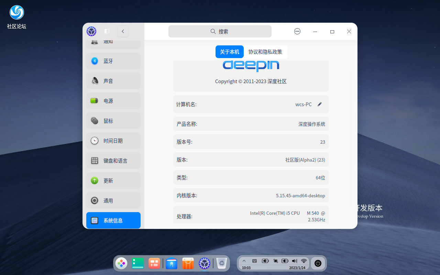Click inside the search (搜索) field
Screen dimensions: 440x275
point(220,31)
